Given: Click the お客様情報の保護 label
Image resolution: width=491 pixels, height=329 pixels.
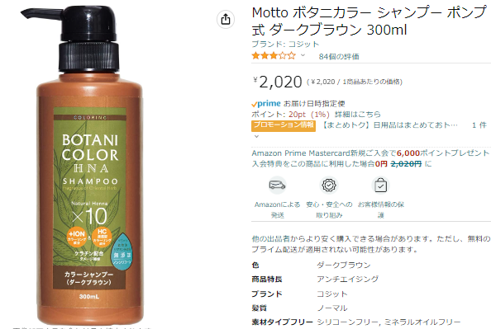Looking at the screenshot, I should (381, 209).
